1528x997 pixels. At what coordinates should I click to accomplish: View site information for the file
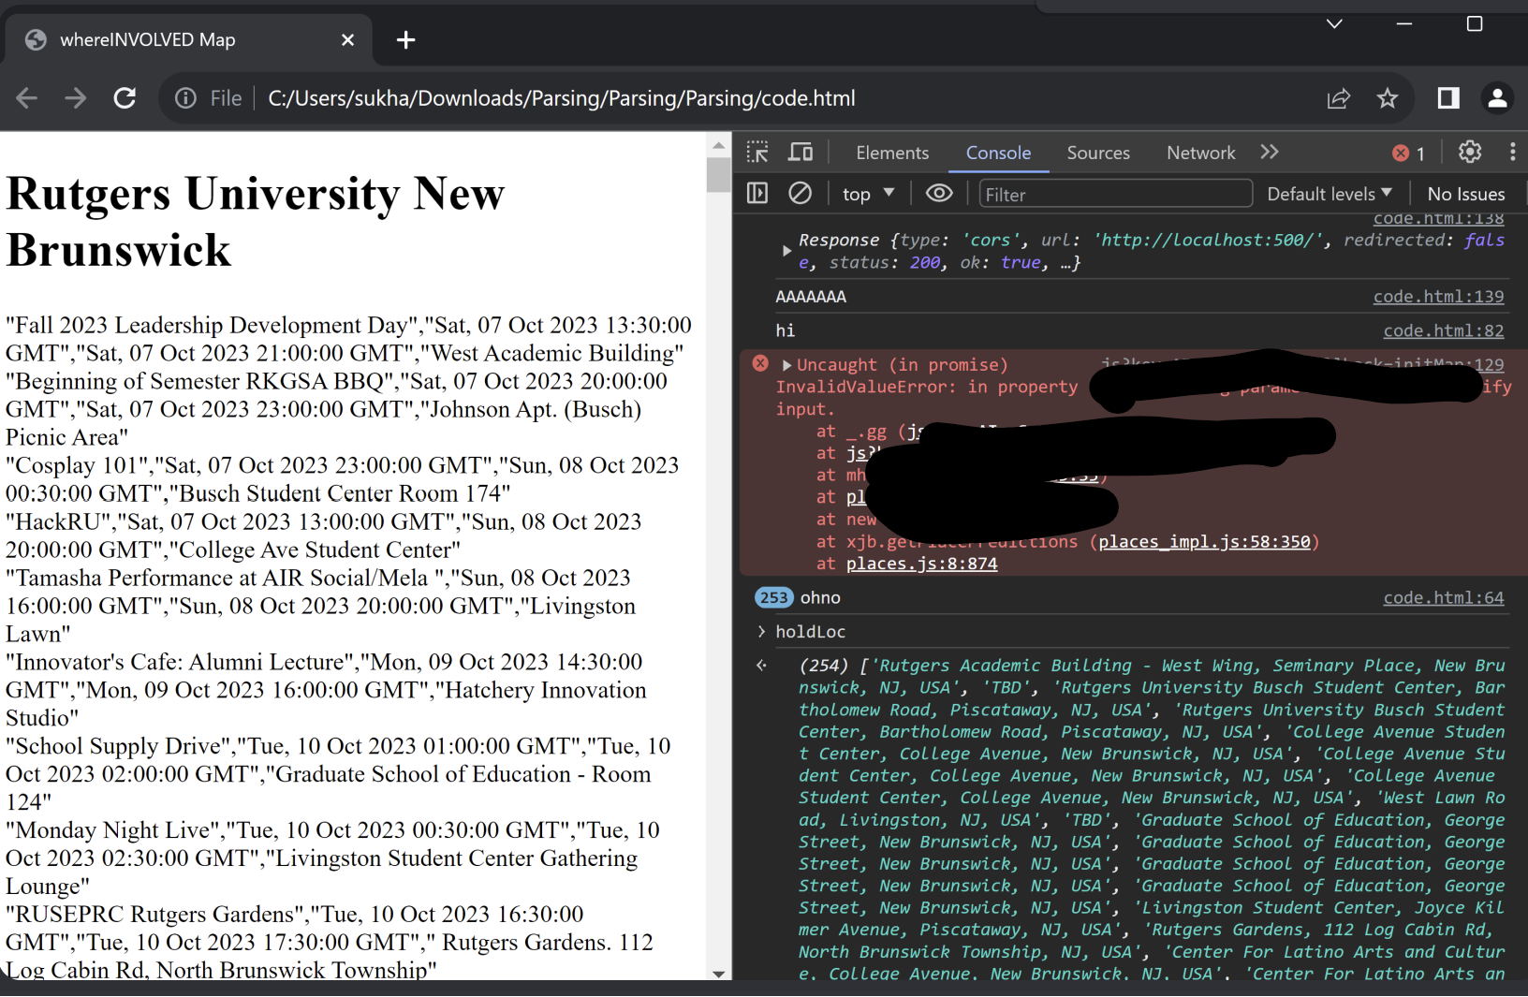click(x=186, y=98)
